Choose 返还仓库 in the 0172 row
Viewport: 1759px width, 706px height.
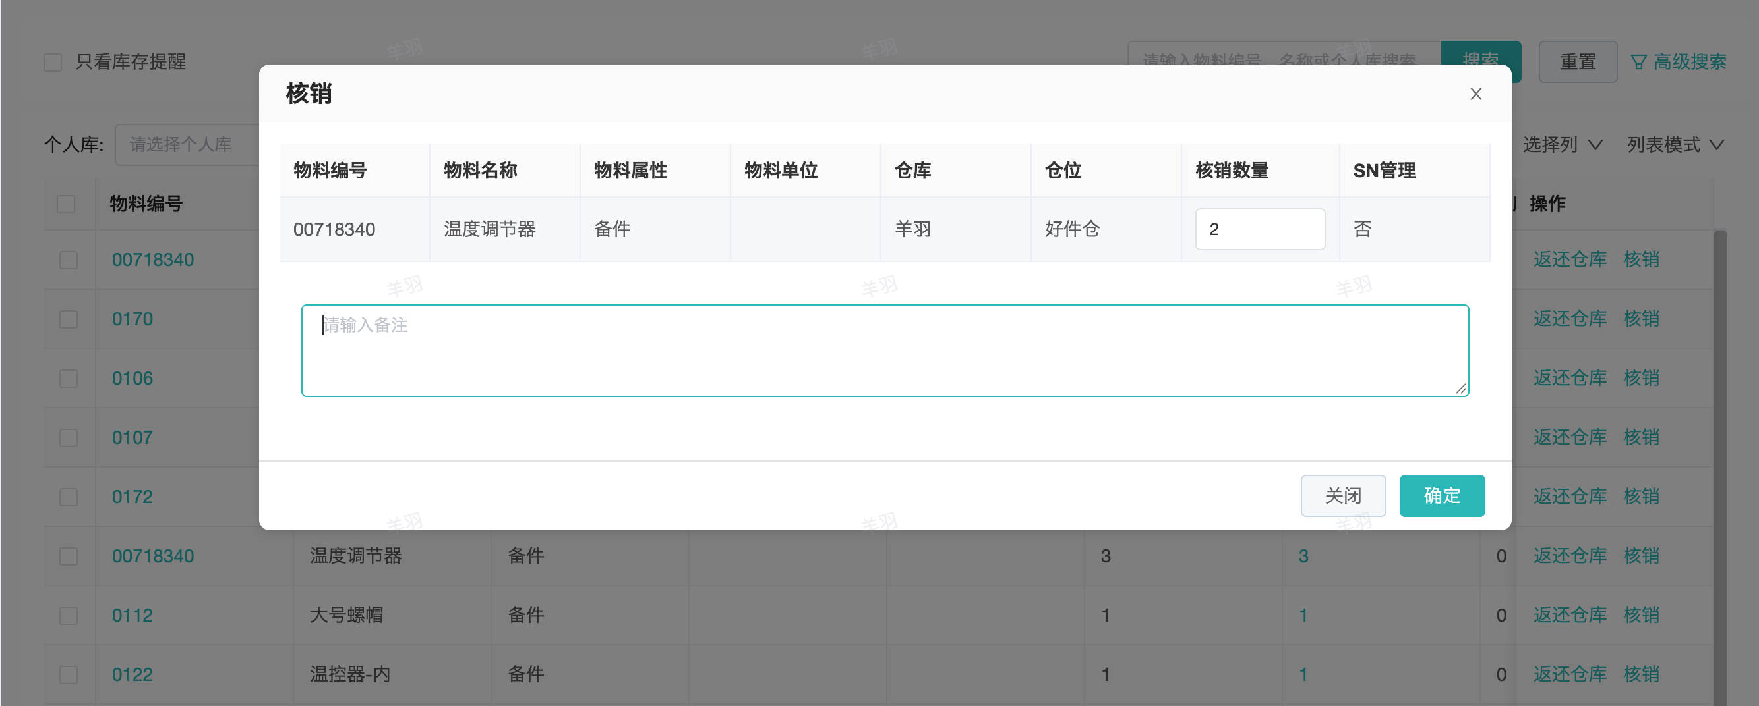1570,497
